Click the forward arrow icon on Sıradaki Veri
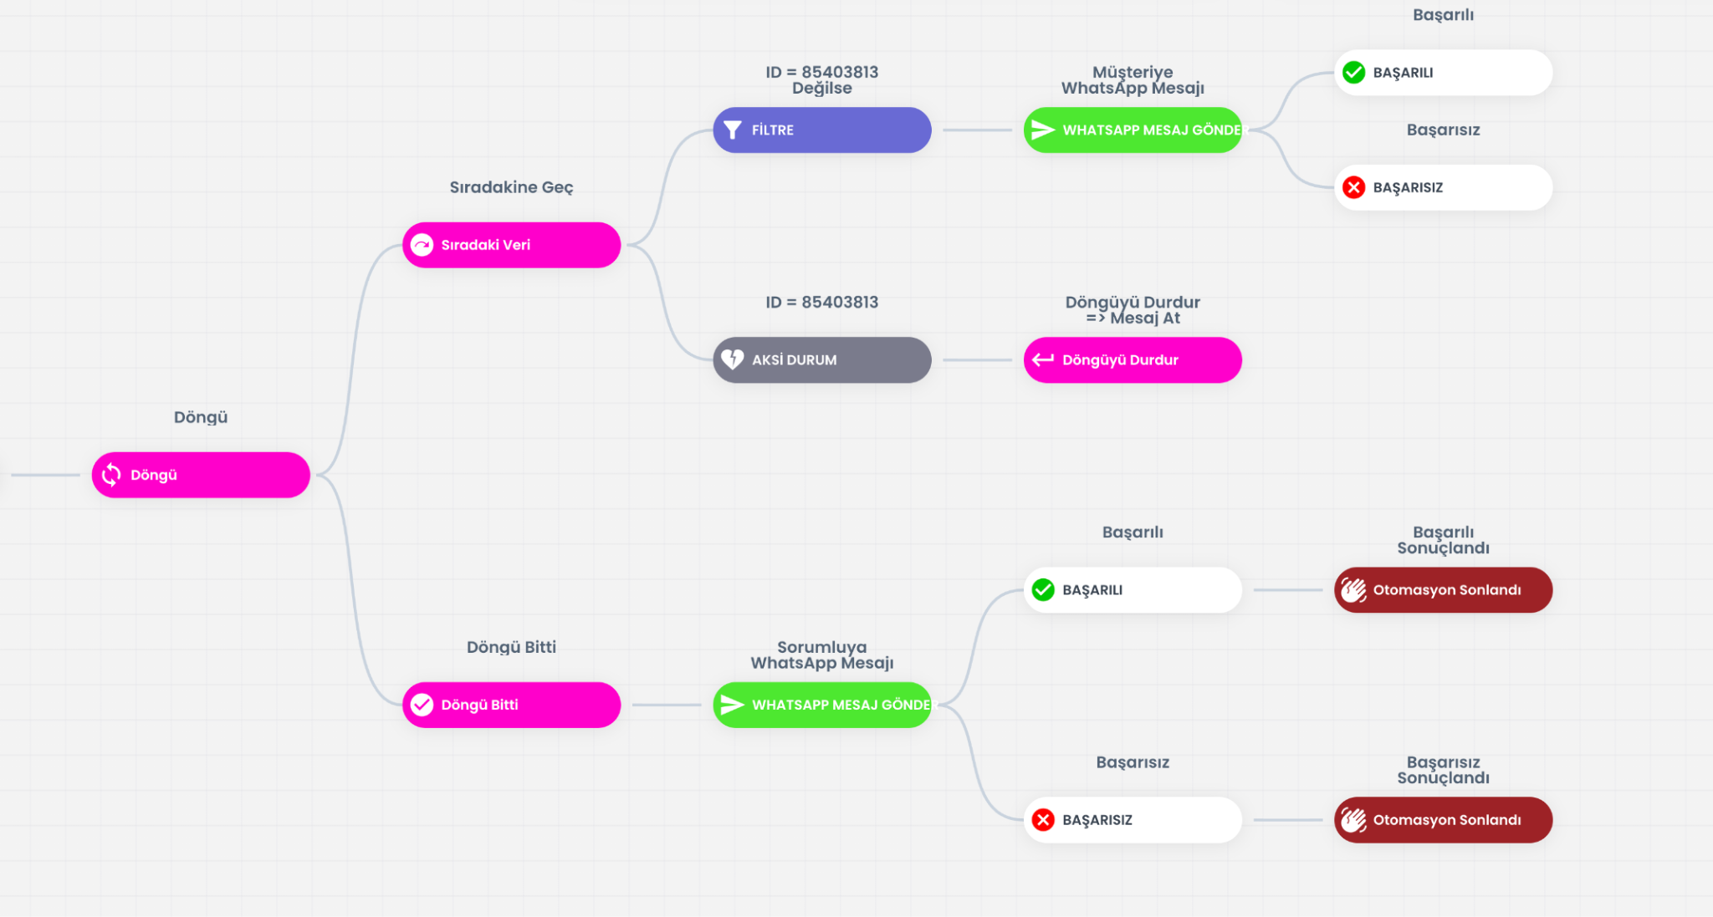This screenshot has width=1713, height=917. point(422,245)
